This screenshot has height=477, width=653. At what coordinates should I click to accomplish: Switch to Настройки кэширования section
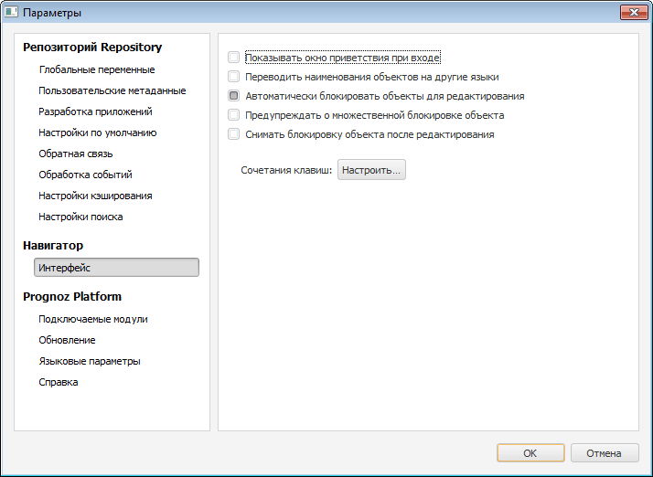point(95,196)
